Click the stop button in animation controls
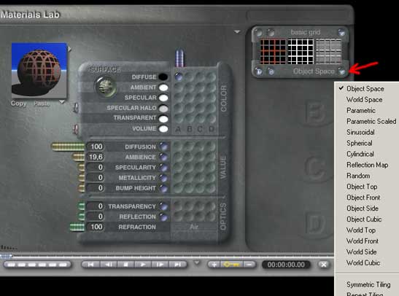 126,265
